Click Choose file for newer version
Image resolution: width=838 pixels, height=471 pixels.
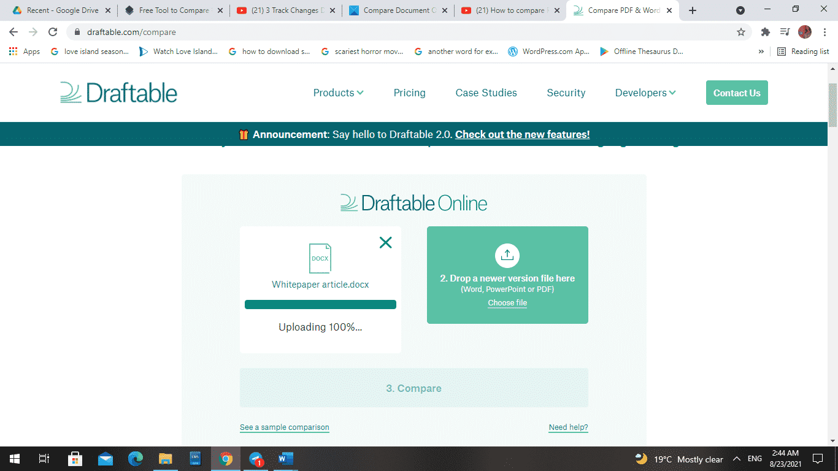pyautogui.click(x=507, y=303)
